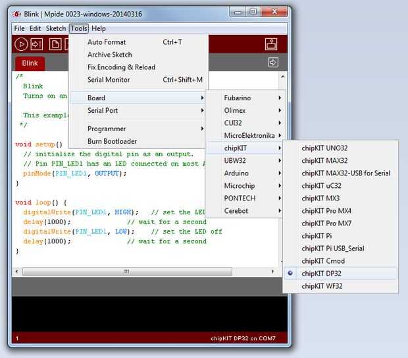Click the vertical scrollbar up arrow
Image resolution: width=408 pixels, height=358 pixels.
tap(282, 76)
